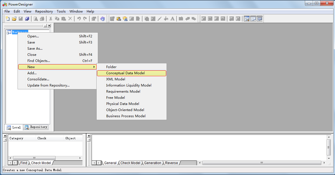335x175 pixels.
Task: Choose Open... in the context menu
Action: coord(58,36)
